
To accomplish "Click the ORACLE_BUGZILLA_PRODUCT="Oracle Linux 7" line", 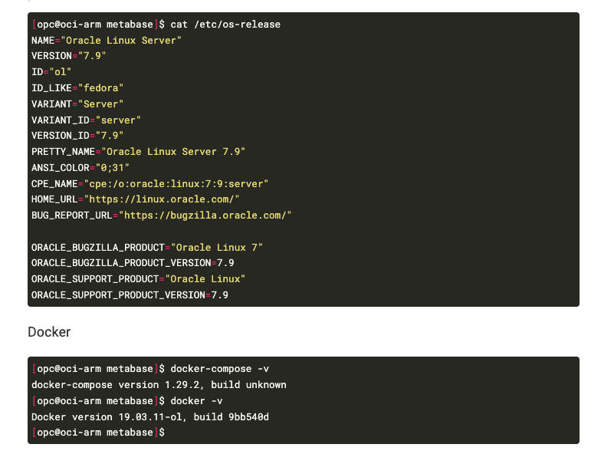I will [146, 247].
